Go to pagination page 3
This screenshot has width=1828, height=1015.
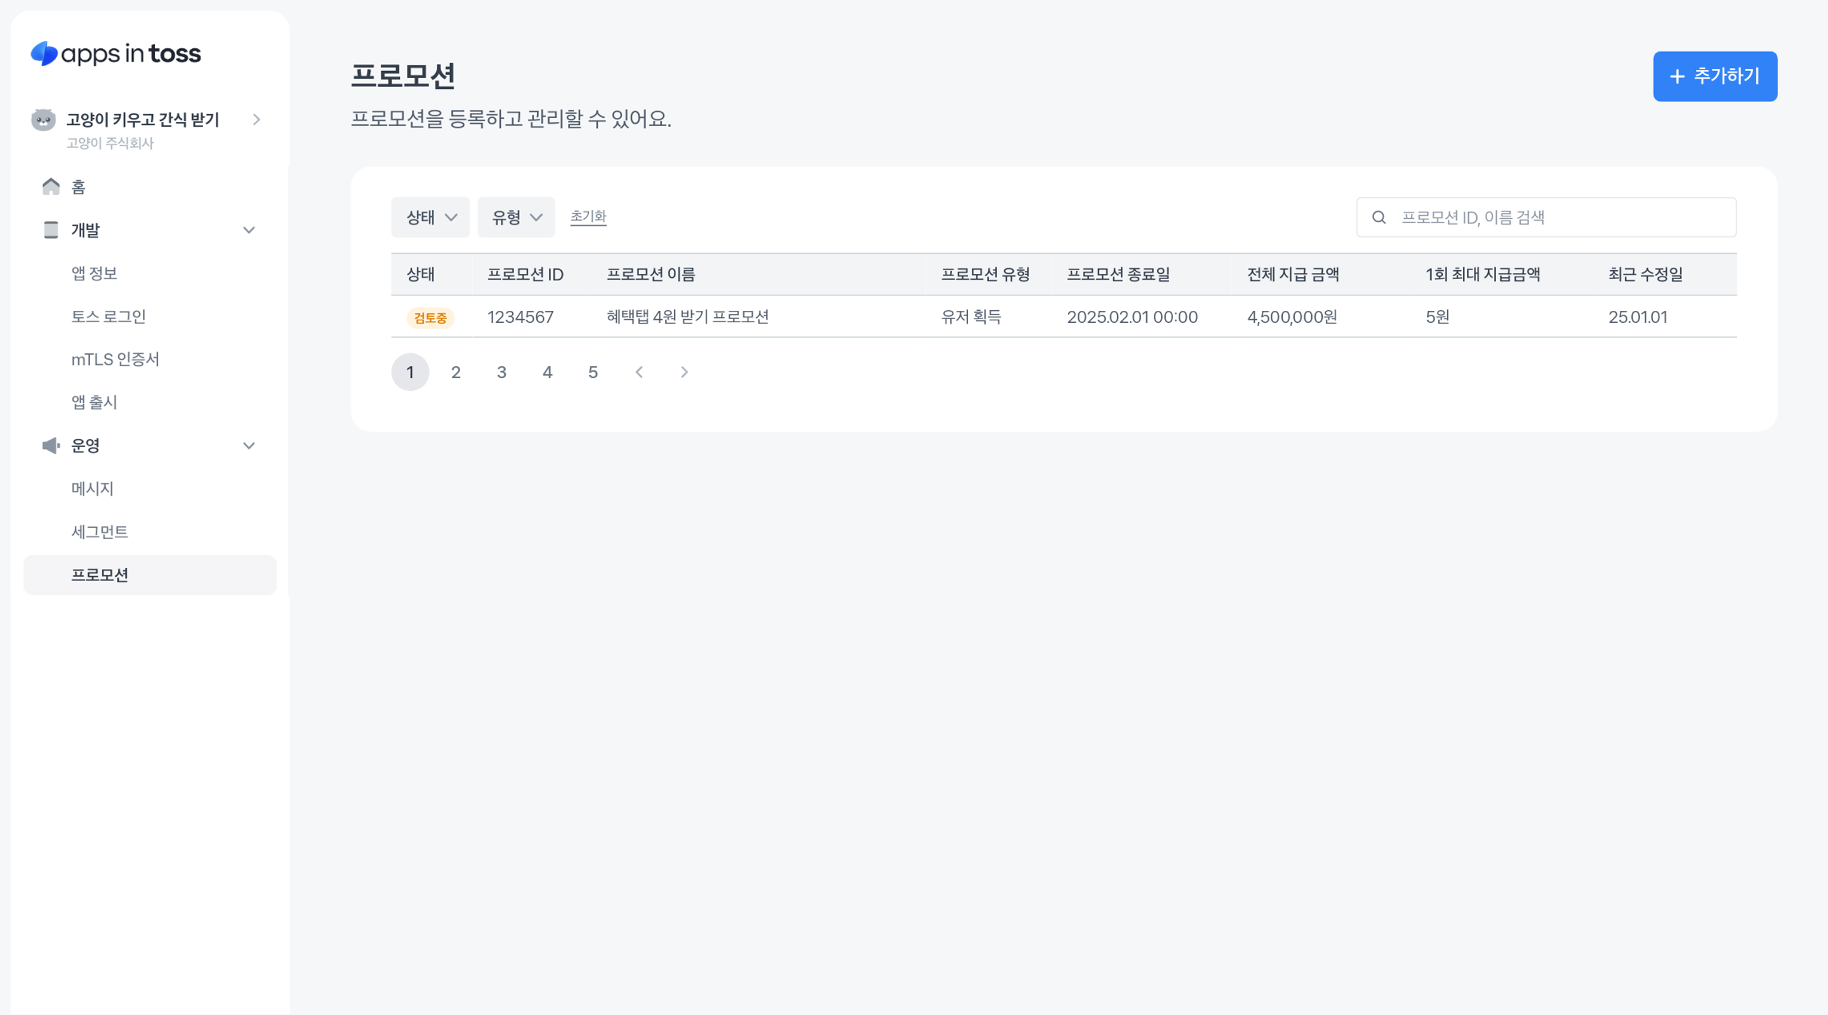(501, 372)
